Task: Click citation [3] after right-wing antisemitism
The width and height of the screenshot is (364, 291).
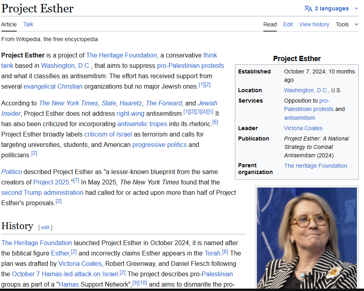Action: click(198, 111)
